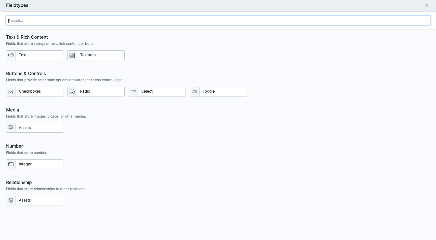Choose the Textarea fieldtype button
Image resolution: width=436 pixels, height=240 pixels.
[96, 55]
